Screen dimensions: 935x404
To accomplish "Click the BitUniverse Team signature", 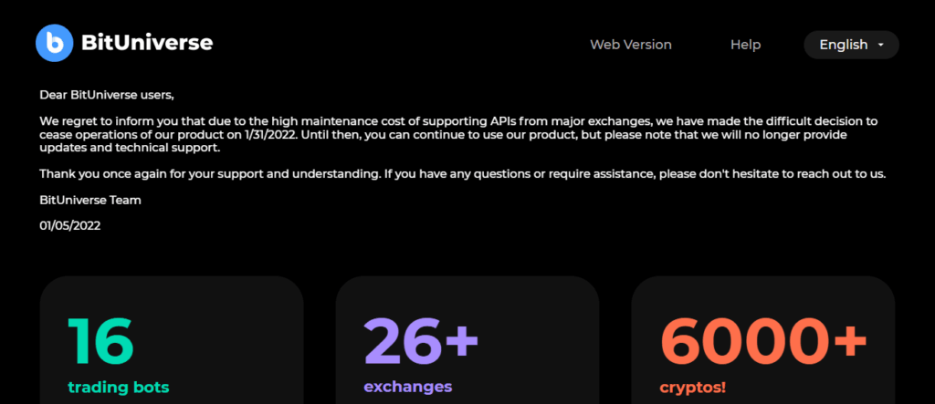I will click(x=90, y=200).
